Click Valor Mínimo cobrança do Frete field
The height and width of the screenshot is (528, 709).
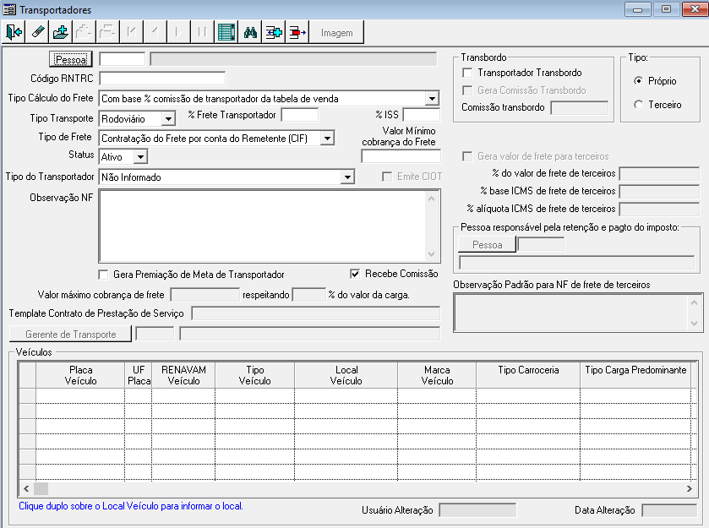tap(401, 156)
